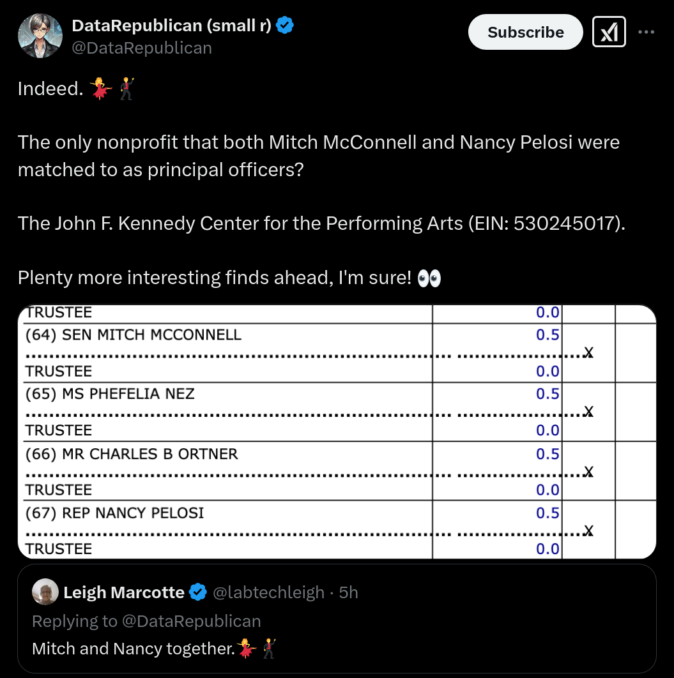Click Leigh Marcotte's profile avatar
674x678 pixels.
[45, 592]
